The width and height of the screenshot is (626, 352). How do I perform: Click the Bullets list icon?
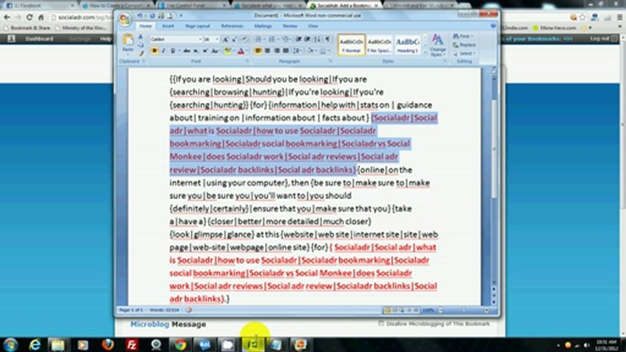coord(258,39)
